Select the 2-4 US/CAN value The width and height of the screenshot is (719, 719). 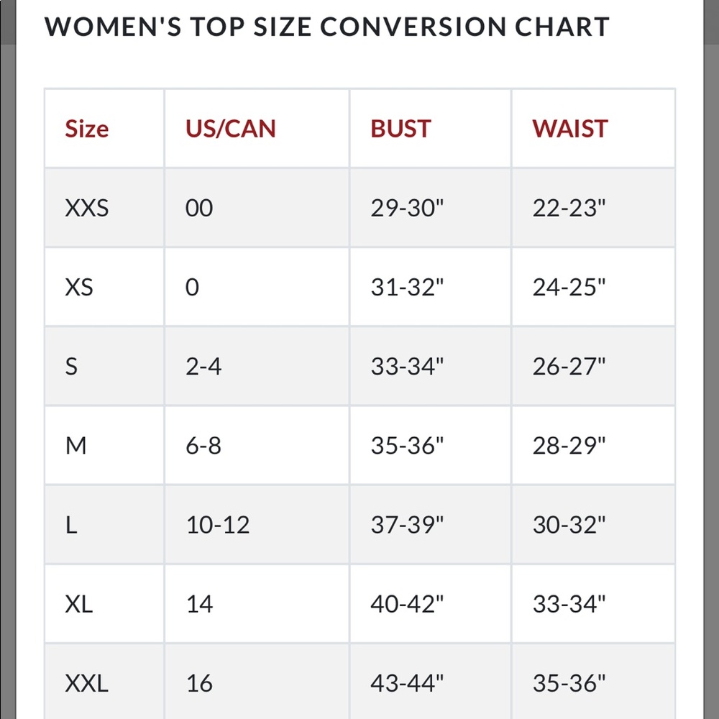click(203, 367)
